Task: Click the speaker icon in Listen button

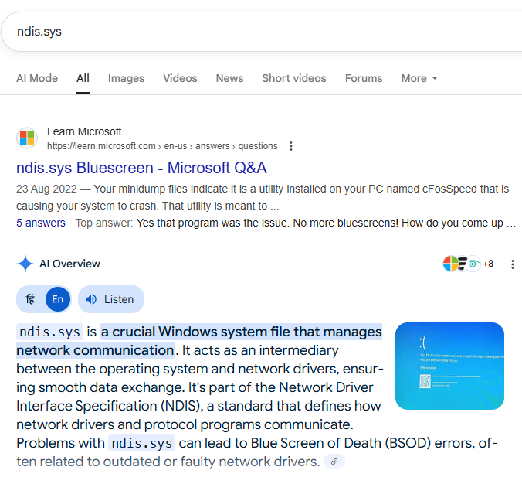Action: coord(92,299)
